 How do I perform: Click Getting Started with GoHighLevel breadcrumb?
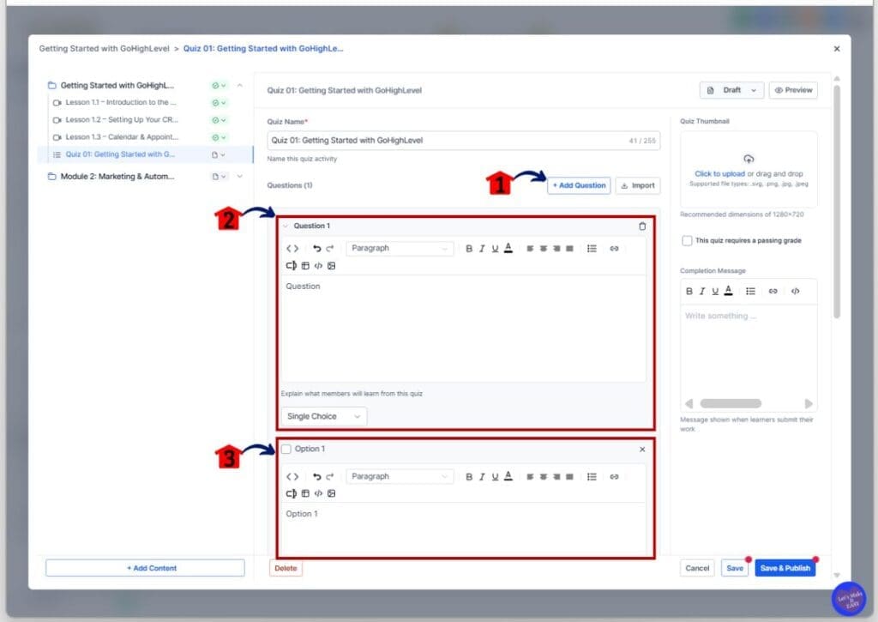coord(104,49)
